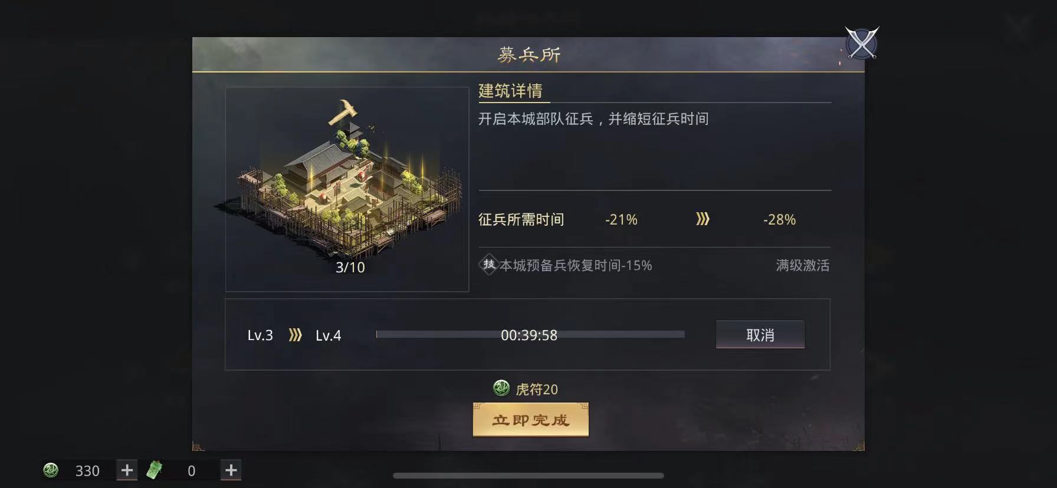Image resolution: width=1057 pixels, height=488 pixels.
Task: Click the upgrade progress bar showing 00:39:58
Action: [x=530, y=335]
